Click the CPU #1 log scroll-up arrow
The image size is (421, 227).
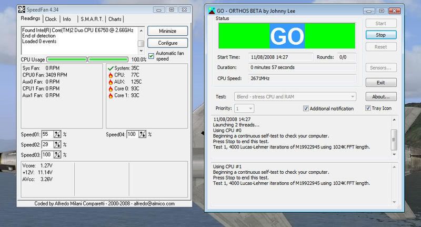(x=394, y=167)
